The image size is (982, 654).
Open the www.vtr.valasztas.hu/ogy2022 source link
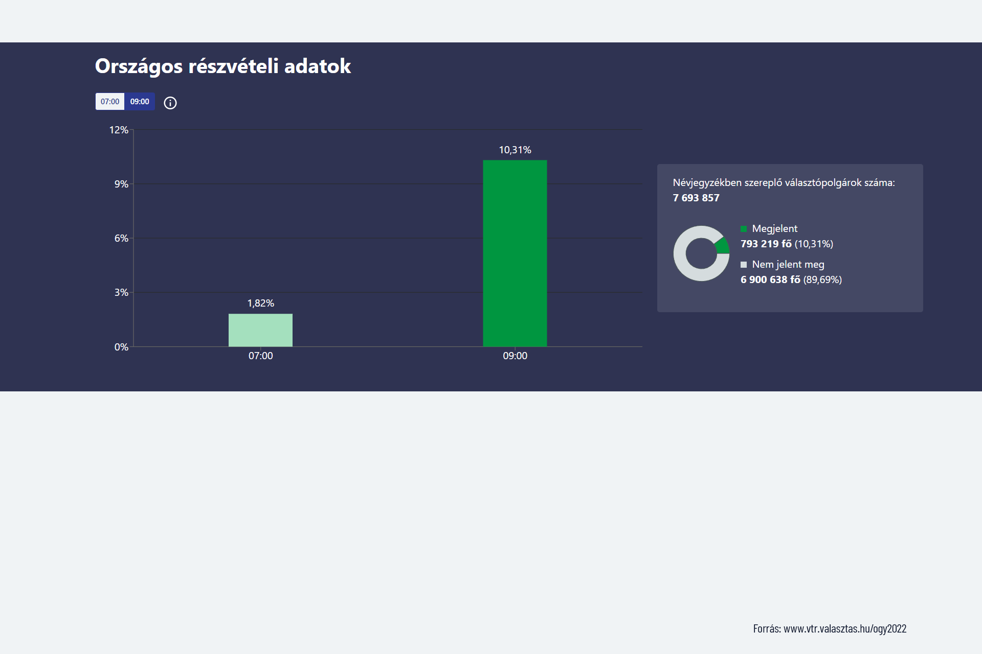click(845, 628)
